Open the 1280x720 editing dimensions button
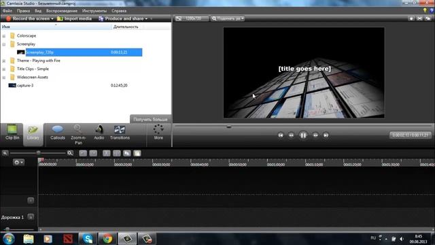Viewport: 435px width, 245px height. click(192, 18)
